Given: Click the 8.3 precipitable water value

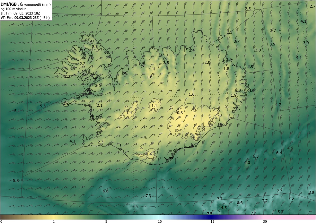Looking at the screenshot, I should coord(240,203).
